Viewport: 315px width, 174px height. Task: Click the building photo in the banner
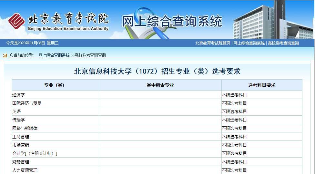point(273,20)
